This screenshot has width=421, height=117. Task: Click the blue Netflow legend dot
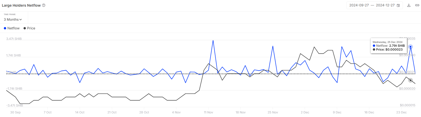click(x=5, y=28)
